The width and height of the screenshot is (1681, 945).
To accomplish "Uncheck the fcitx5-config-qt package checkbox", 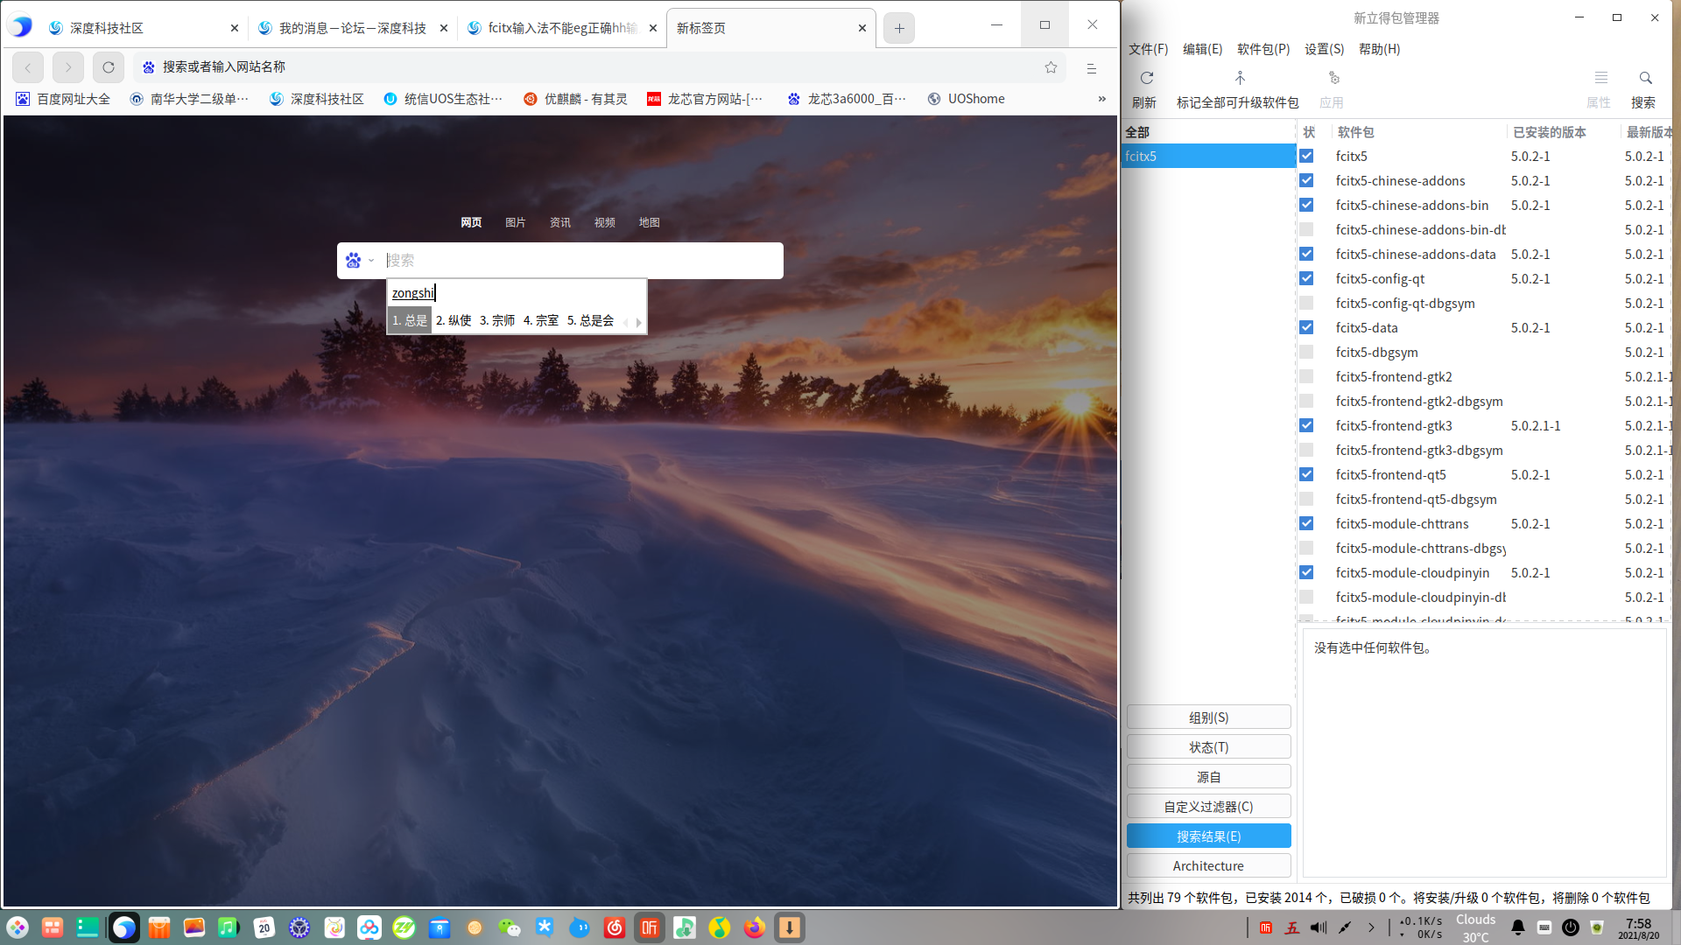I will pyautogui.click(x=1306, y=279).
